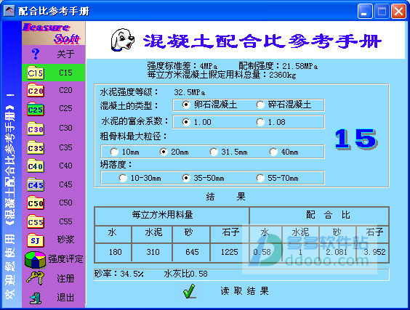Select the C30 folder icon
Image resolution: width=410 pixels, height=310 pixels.
point(36,129)
